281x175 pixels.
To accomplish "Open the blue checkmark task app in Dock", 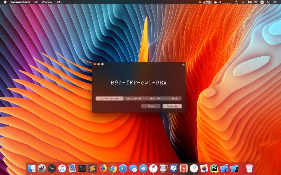I will tap(174, 168).
